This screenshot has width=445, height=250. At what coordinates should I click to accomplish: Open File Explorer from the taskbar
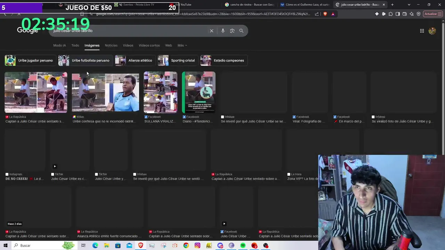(106, 245)
